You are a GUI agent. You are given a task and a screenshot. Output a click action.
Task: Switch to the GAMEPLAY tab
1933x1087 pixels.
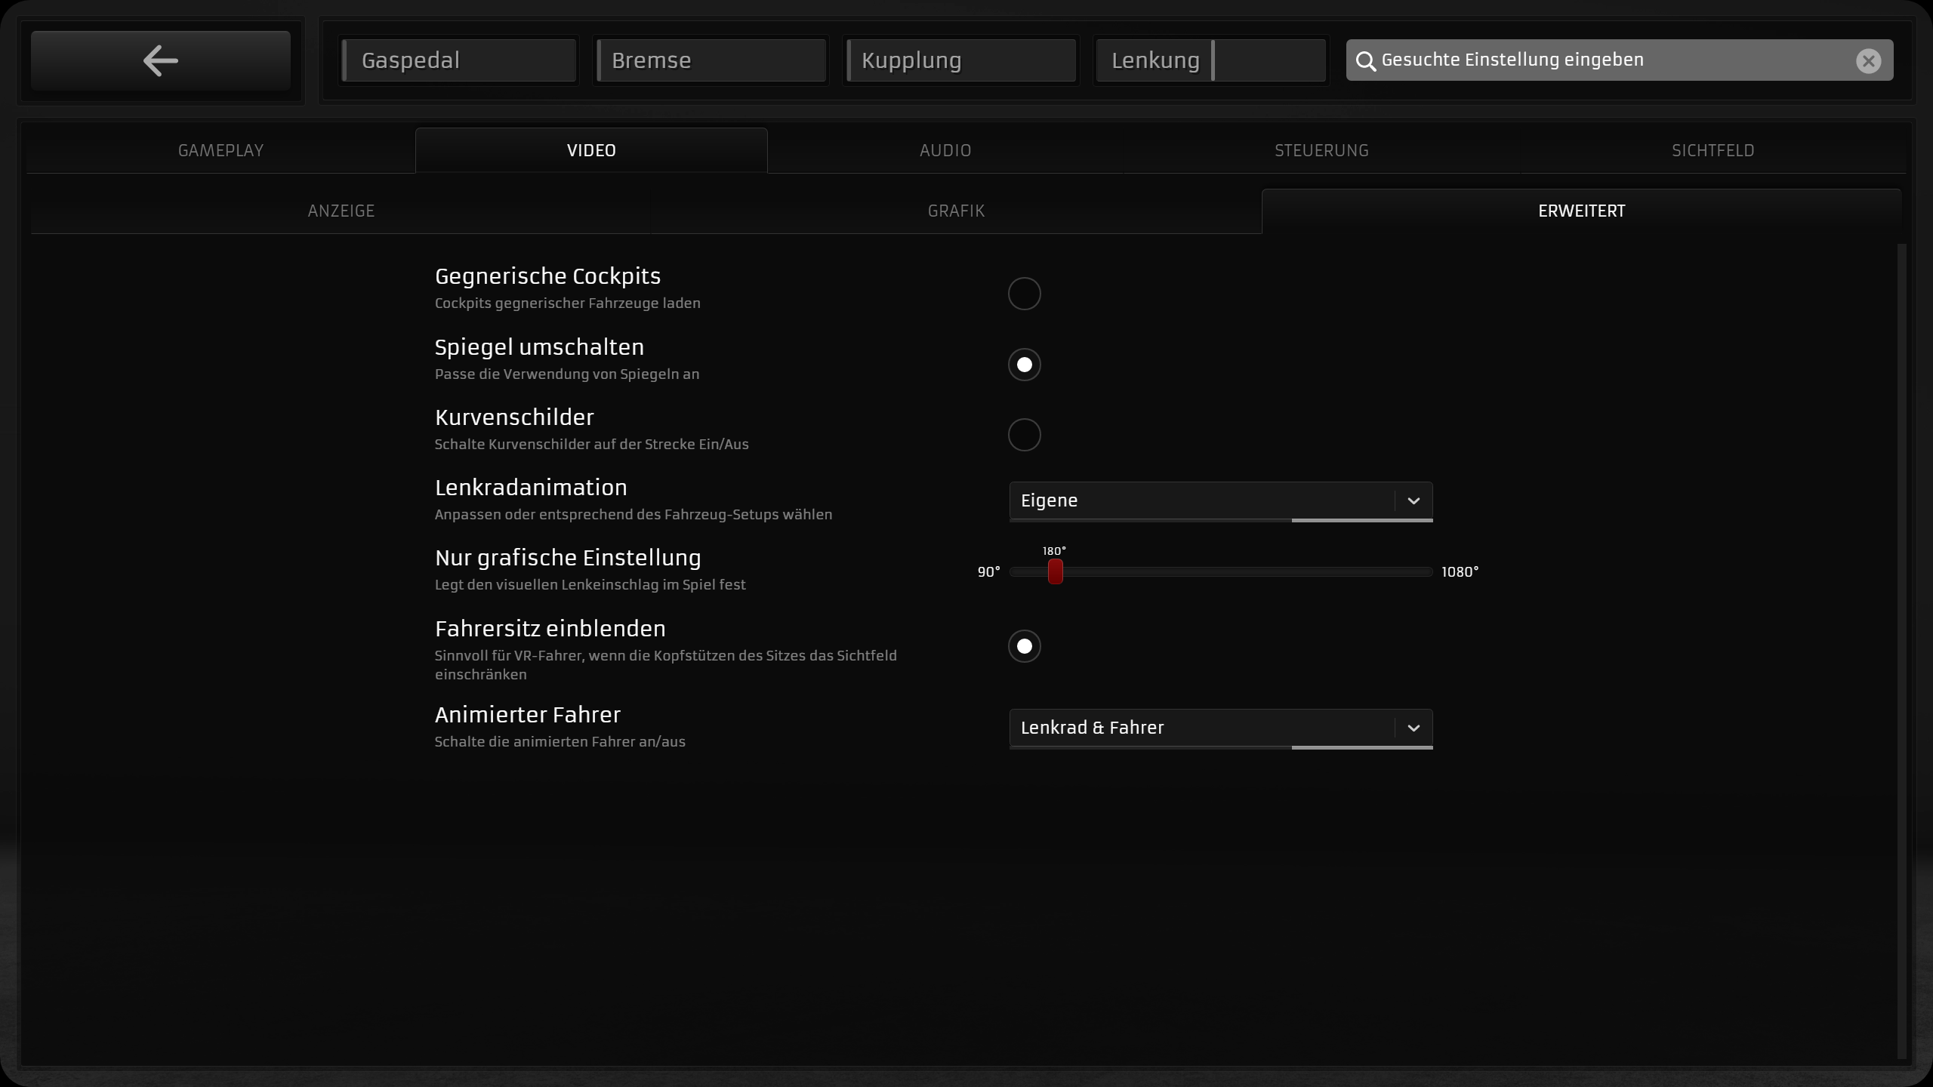(x=220, y=151)
